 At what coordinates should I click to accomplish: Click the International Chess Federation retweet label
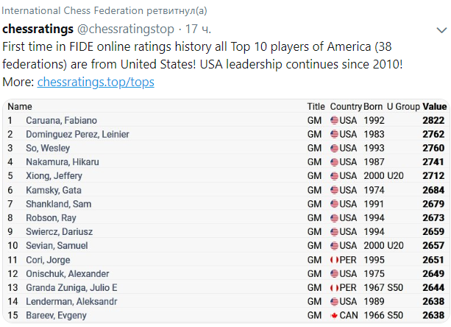point(104,9)
